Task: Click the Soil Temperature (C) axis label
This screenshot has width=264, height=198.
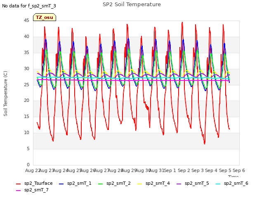Action: 5,94
